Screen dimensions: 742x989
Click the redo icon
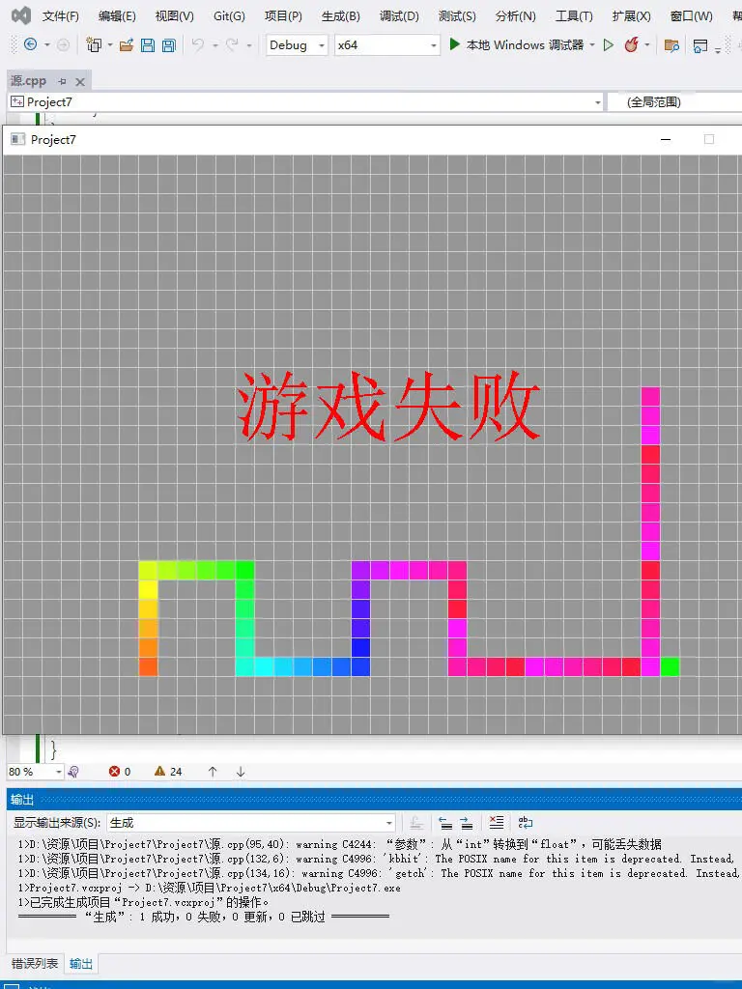pyautogui.click(x=232, y=44)
